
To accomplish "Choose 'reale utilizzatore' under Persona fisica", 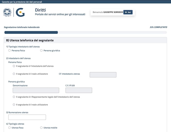I will pos(14,74).
